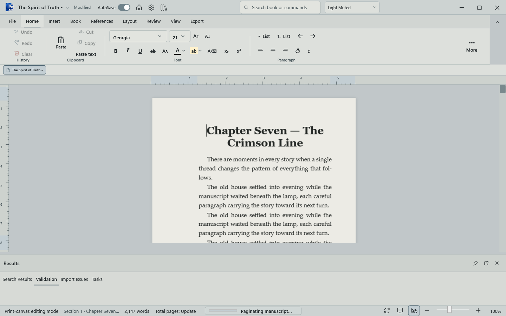
Task: Underline the selected text
Action: [140, 51]
